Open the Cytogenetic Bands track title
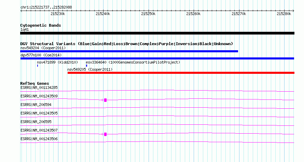This screenshot has height=162, width=304. [41, 25]
